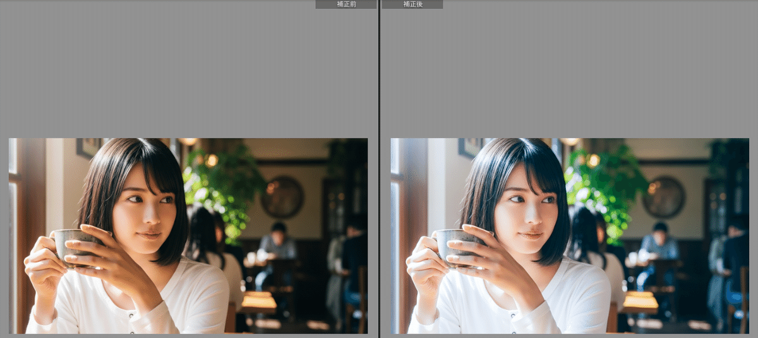Click the round wall clock in before image
Screen dimensions: 758x338
282,197
